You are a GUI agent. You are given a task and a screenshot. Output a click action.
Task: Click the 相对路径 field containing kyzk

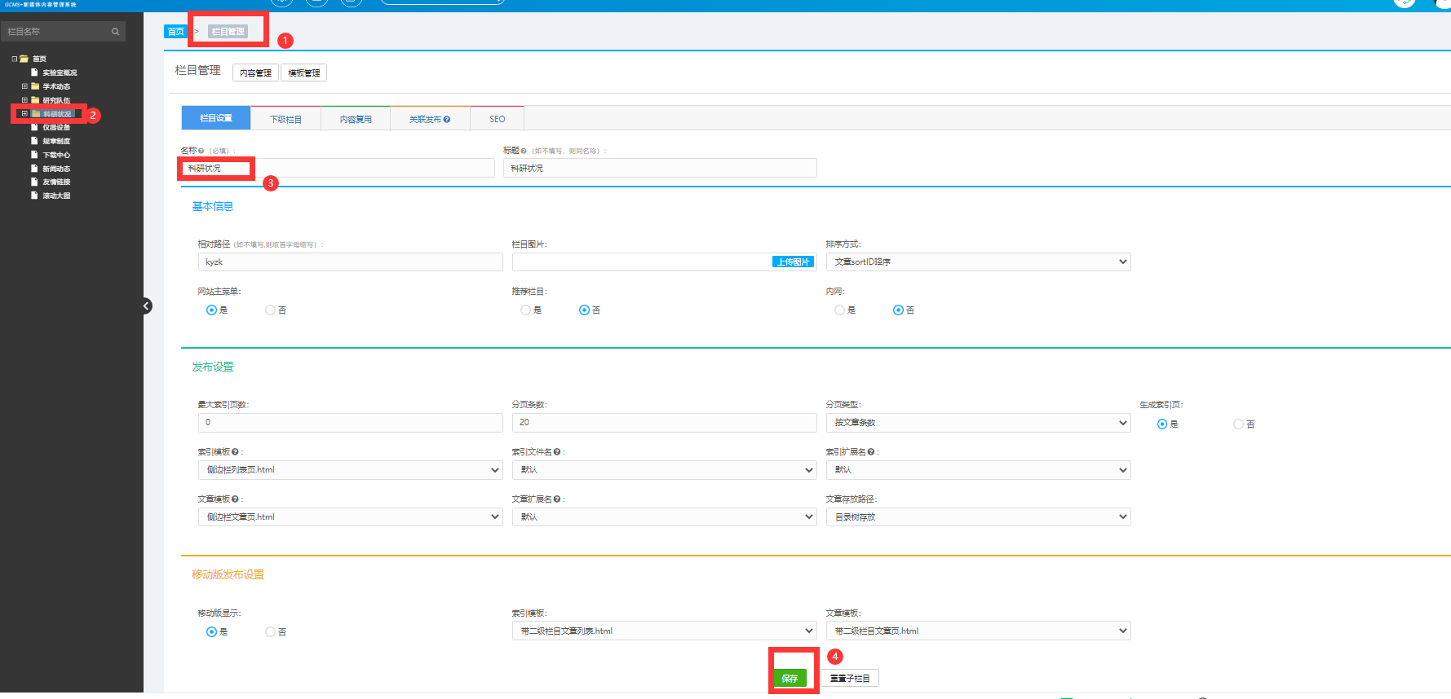coord(350,262)
